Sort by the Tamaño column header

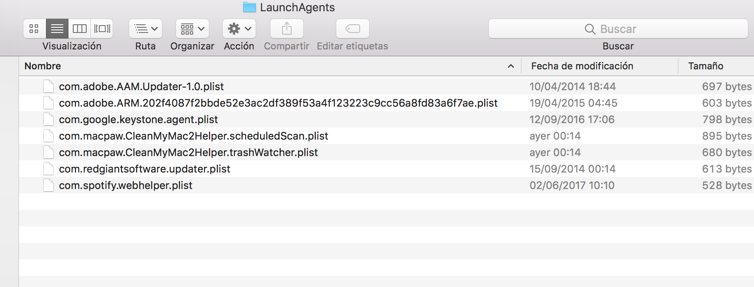pyautogui.click(x=705, y=66)
